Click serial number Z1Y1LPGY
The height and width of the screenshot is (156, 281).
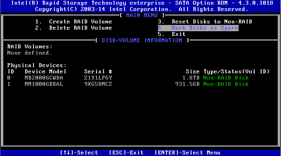(98, 78)
